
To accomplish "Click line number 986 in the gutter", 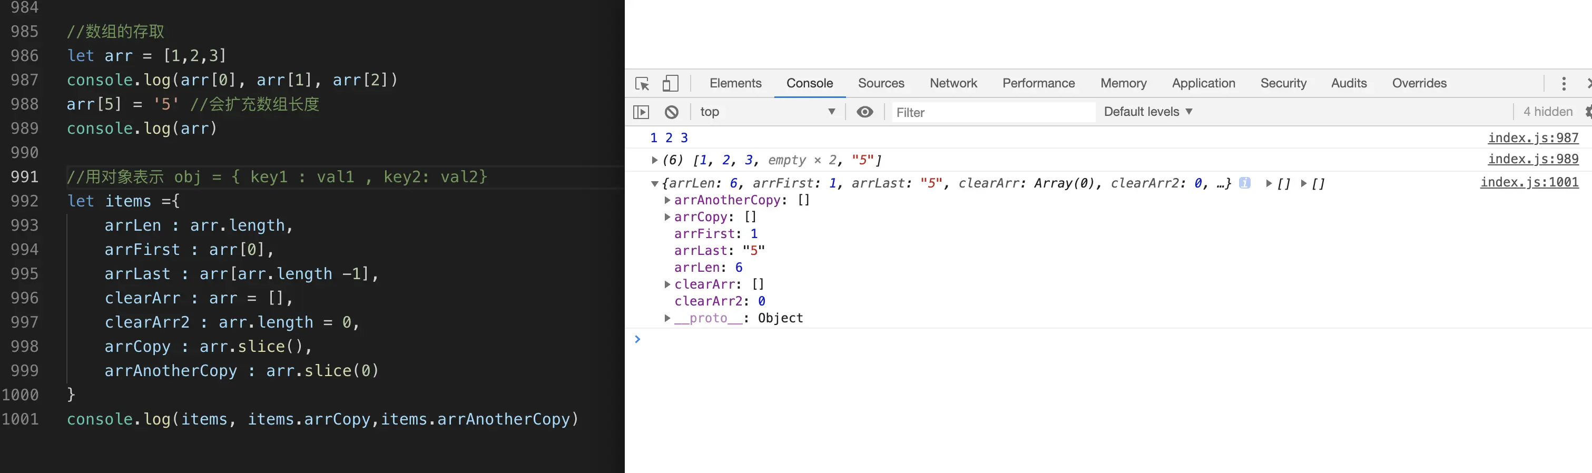I will click(24, 56).
